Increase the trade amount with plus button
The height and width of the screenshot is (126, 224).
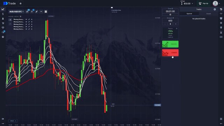(176, 24)
